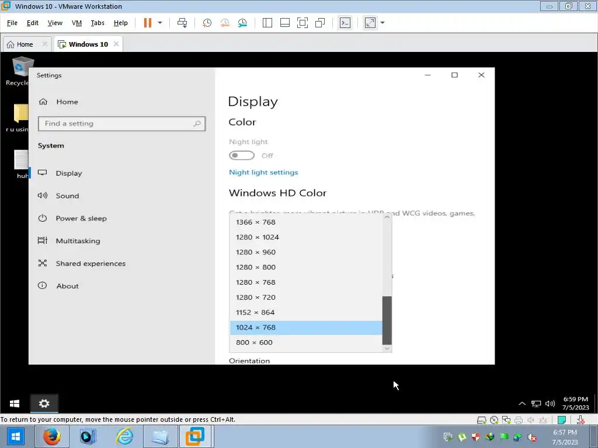Click the Find a setting search box
598x448 pixels.
click(x=121, y=124)
